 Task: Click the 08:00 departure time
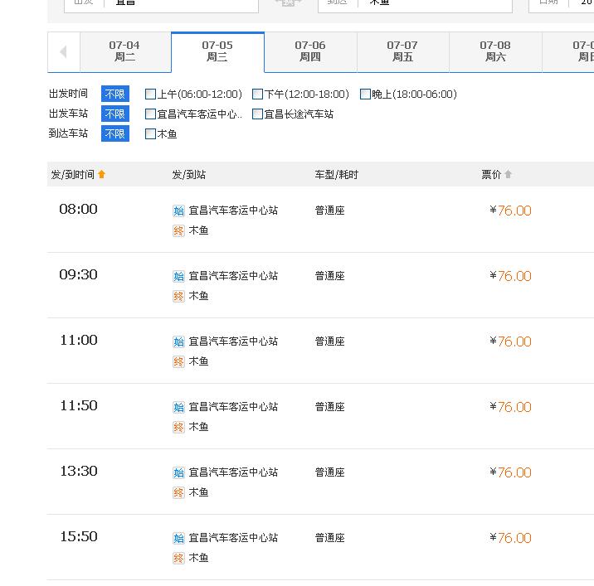click(79, 210)
